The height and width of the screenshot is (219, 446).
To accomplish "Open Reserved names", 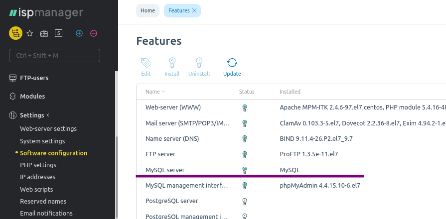I will (x=43, y=202).
